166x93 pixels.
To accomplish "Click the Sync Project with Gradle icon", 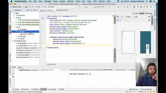I will [141, 7].
